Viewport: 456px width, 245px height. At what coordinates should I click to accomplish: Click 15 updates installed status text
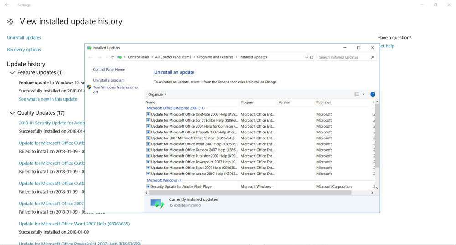tap(185, 205)
